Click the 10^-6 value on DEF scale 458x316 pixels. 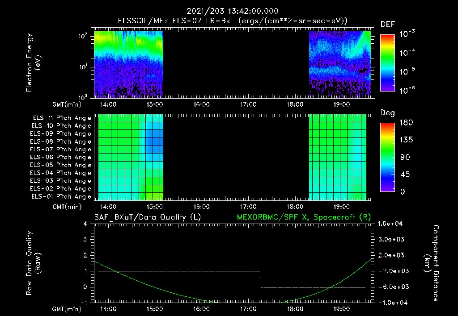click(407, 90)
